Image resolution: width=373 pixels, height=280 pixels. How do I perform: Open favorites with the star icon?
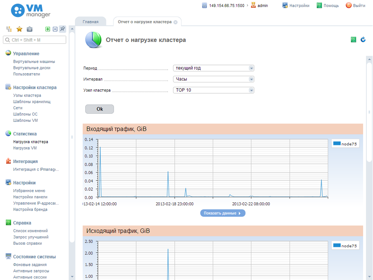click(19, 29)
